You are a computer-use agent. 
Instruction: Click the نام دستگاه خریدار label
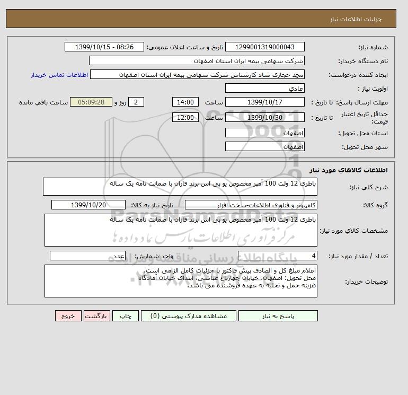click(363, 61)
